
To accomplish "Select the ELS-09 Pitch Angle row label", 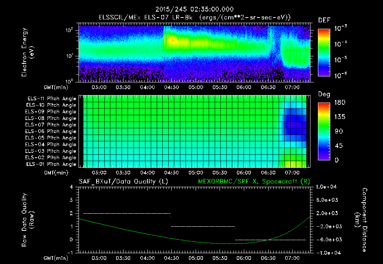I will click(51, 112).
